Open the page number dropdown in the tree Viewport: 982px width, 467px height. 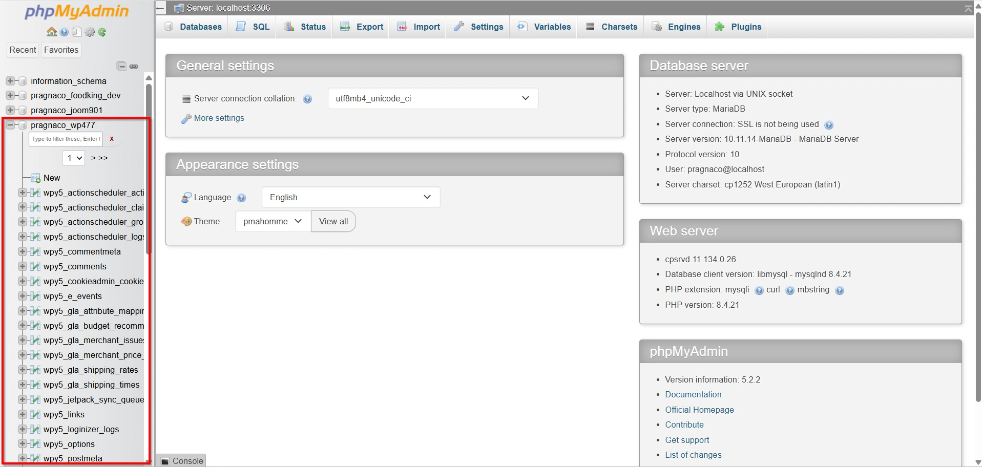point(73,158)
